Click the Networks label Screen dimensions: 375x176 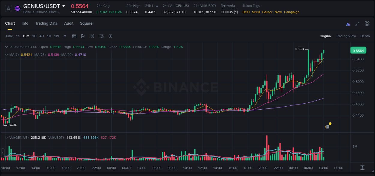(x=228, y=6)
